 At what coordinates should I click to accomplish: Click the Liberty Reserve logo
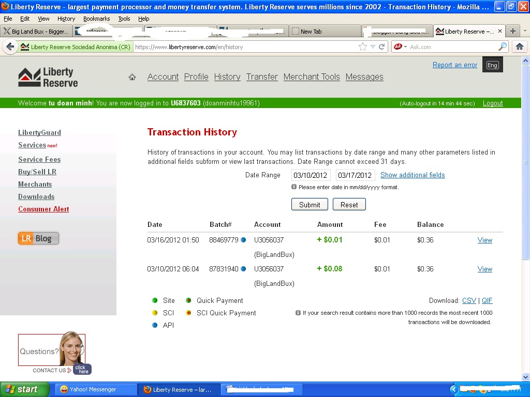pyautogui.click(x=48, y=77)
